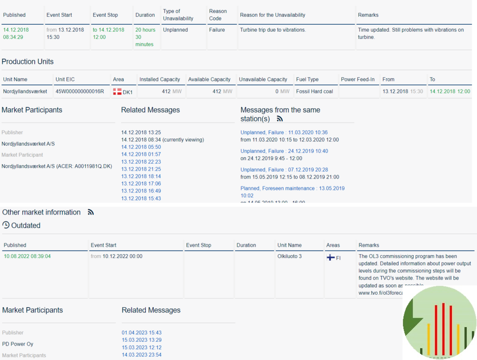Open related message 14.12.2018 01:57
Screen dimensions: 477x360
tap(141, 154)
